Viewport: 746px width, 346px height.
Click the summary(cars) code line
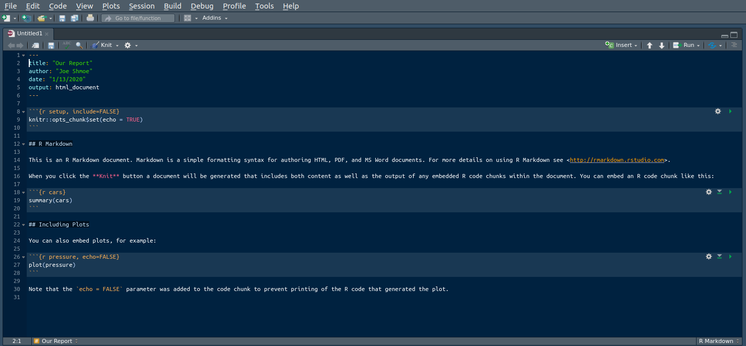point(50,200)
